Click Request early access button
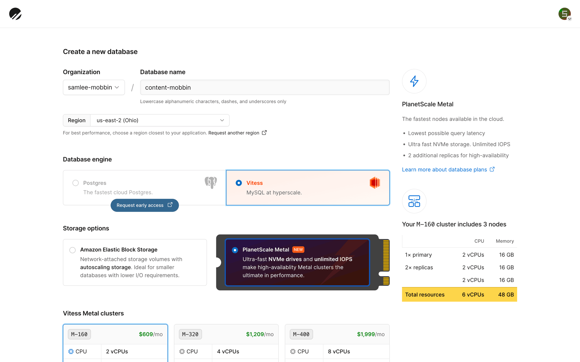The width and height of the screenshot is (580, 362). point(144,205)
